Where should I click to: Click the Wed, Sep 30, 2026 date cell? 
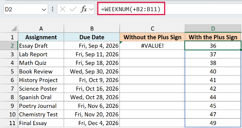92,72
